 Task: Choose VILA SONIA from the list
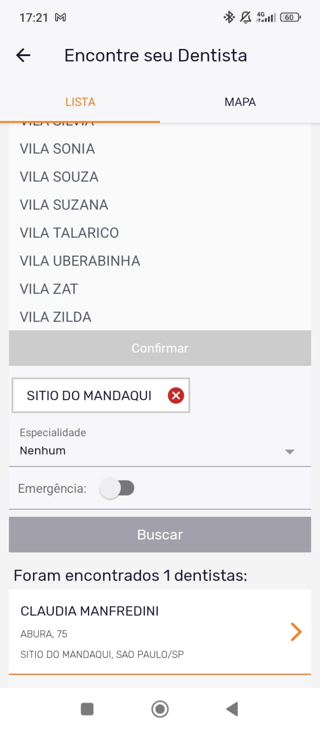pyautogui.click(x=57, y=149)
